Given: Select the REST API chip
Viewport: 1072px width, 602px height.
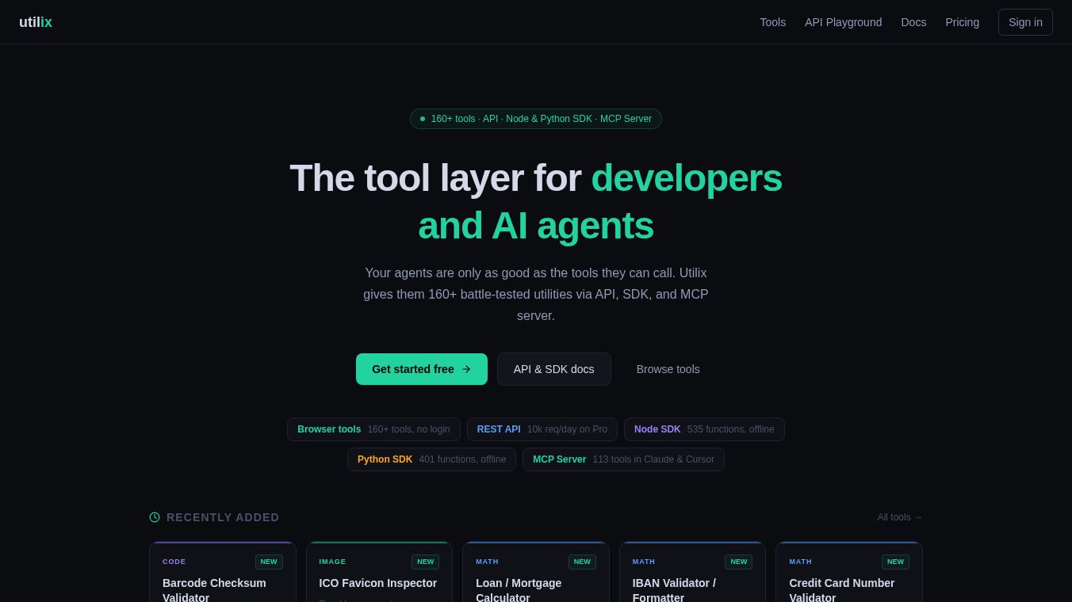Looking at the screenshot, I should [x=542, y=429].
